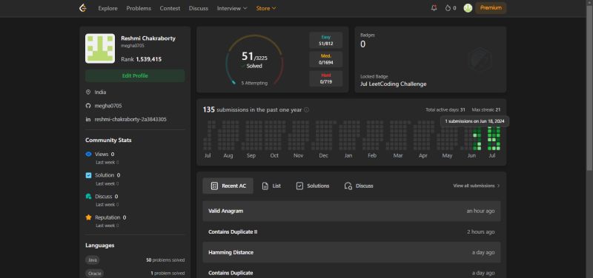
Task: Click the GitHub icon beside megha0705
Action: [88, 106]
